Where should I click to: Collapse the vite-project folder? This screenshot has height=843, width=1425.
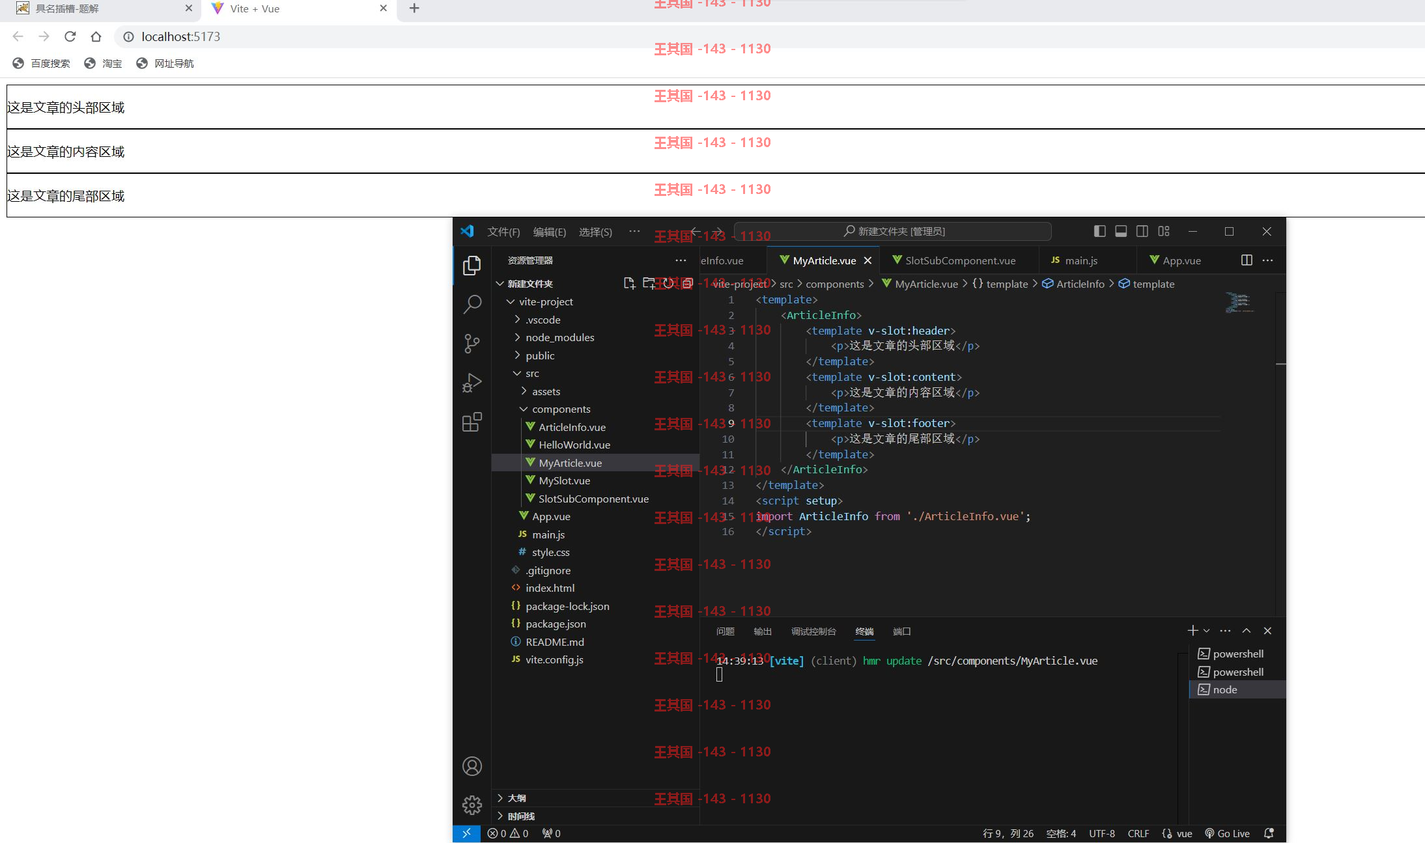(511, 301)
